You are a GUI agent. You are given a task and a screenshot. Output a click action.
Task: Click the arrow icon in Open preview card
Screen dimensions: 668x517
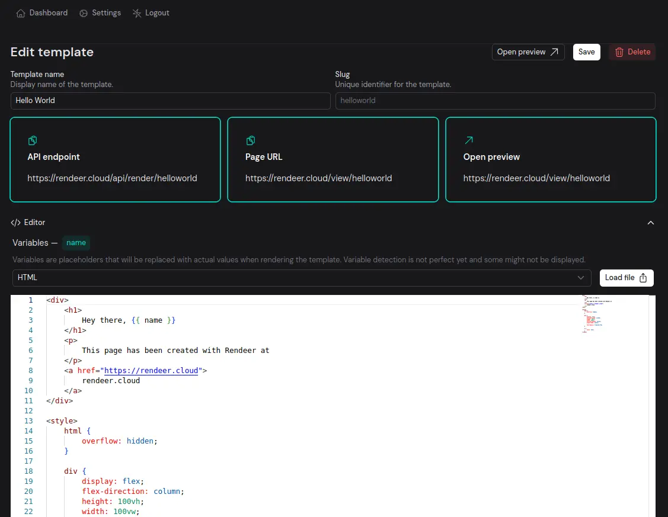click(469, 140)
